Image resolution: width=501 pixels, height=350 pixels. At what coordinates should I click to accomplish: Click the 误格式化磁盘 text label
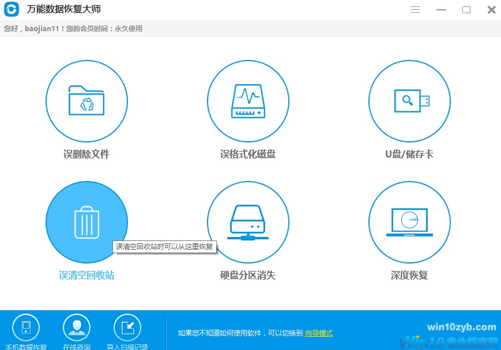[x=248, y=155]
